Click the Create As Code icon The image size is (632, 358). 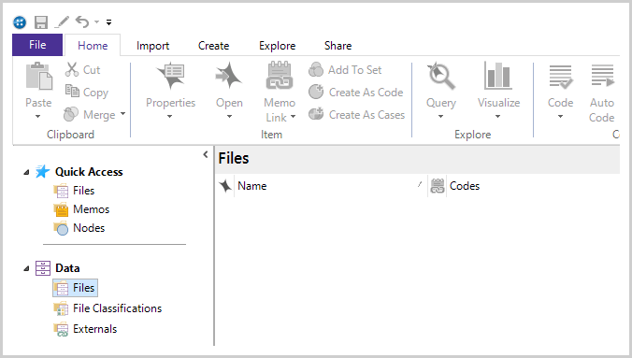tap(316, 92)
